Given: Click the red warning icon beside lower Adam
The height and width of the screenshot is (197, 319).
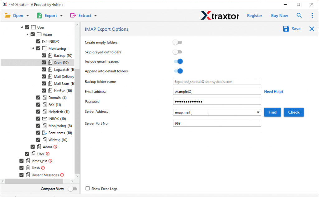Looking at the screenshot, I should (55, 147).
